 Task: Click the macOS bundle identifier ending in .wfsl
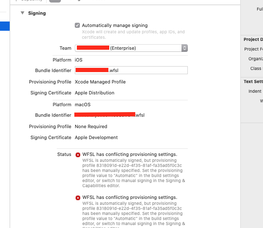click(110, 115)
